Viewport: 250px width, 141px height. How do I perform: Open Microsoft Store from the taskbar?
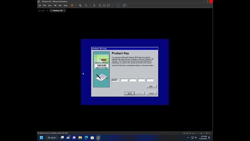(92, 137)
